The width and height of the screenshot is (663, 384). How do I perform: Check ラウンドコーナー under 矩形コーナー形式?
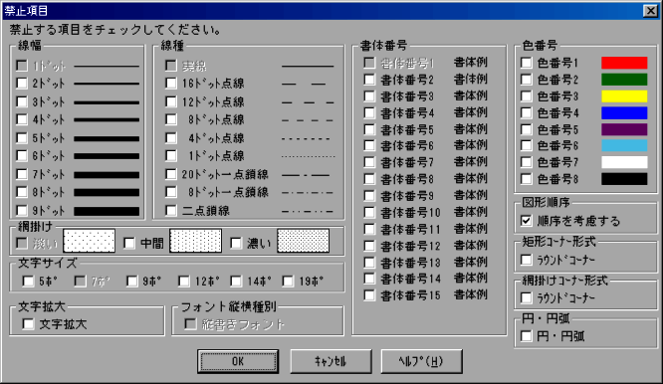click(x=526, y=260)
